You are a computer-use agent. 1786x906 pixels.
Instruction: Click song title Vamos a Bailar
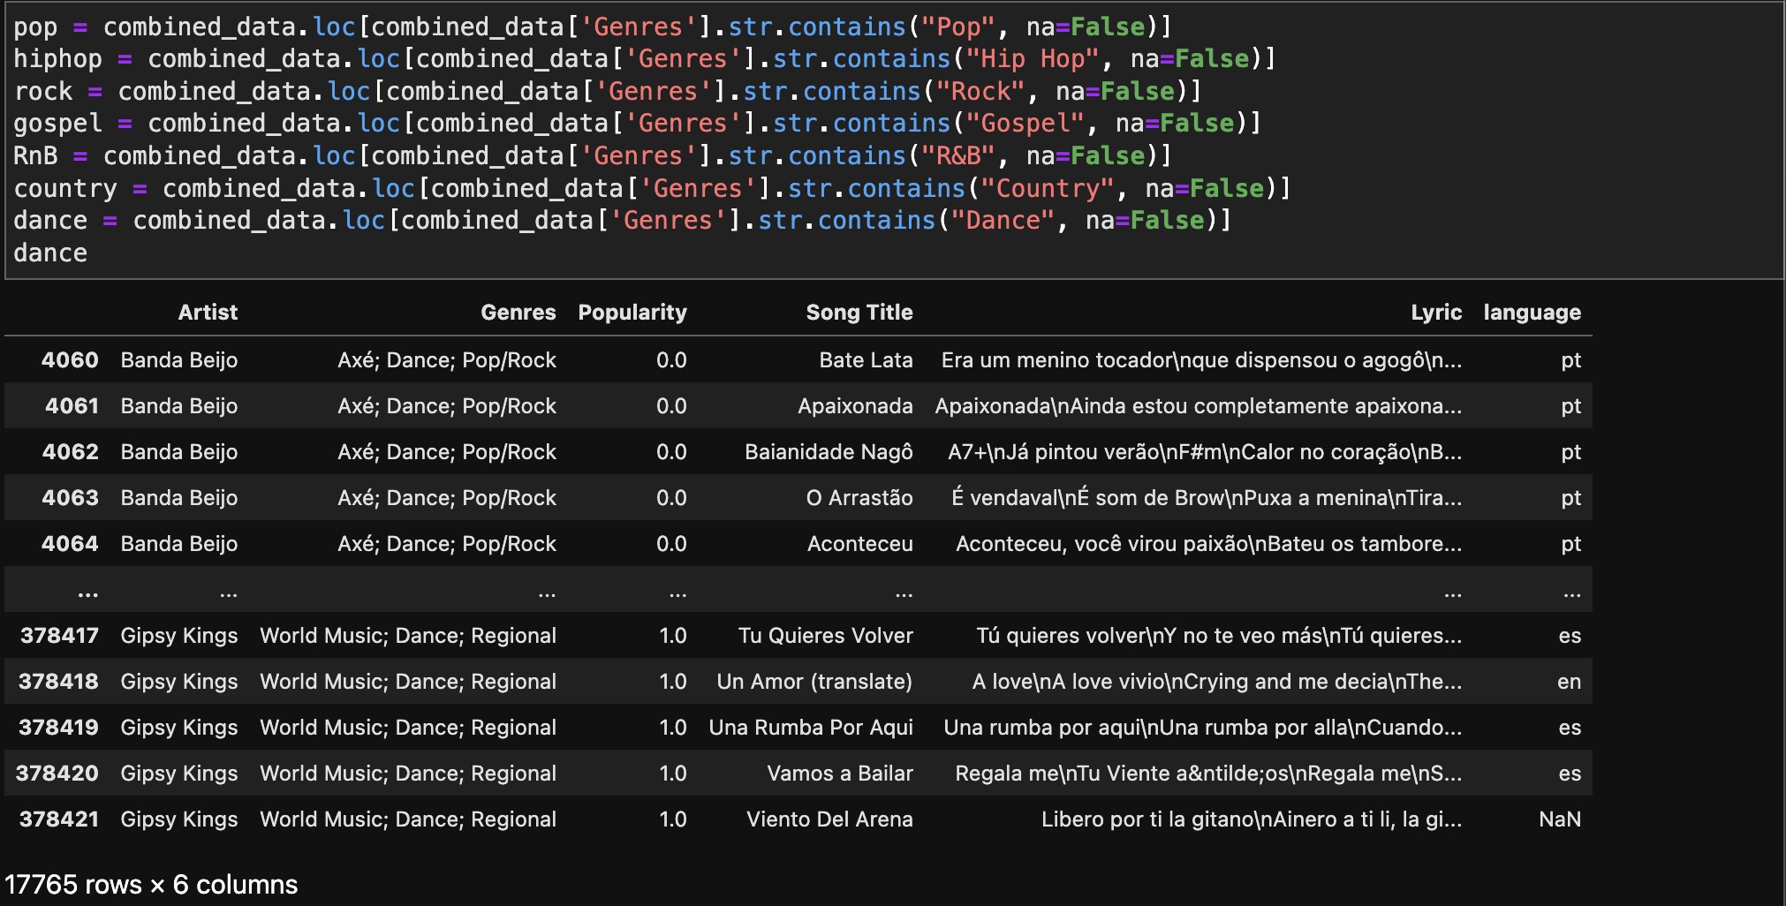click(840, 774)
